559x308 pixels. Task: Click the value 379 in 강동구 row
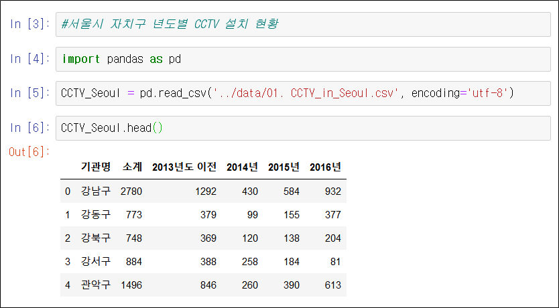tap(208, 215)
